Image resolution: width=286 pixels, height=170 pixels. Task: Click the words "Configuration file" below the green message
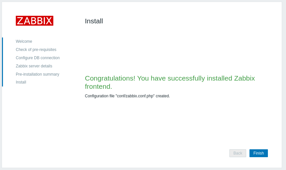point(99,96)
